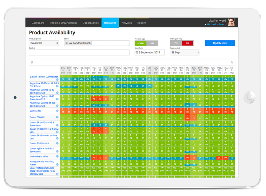This screenshot has height=196, width=266.
Task: Open the 5.8inch Teletest LCD Monitor link
Action: pyautogui.click(x=44, y=77)
